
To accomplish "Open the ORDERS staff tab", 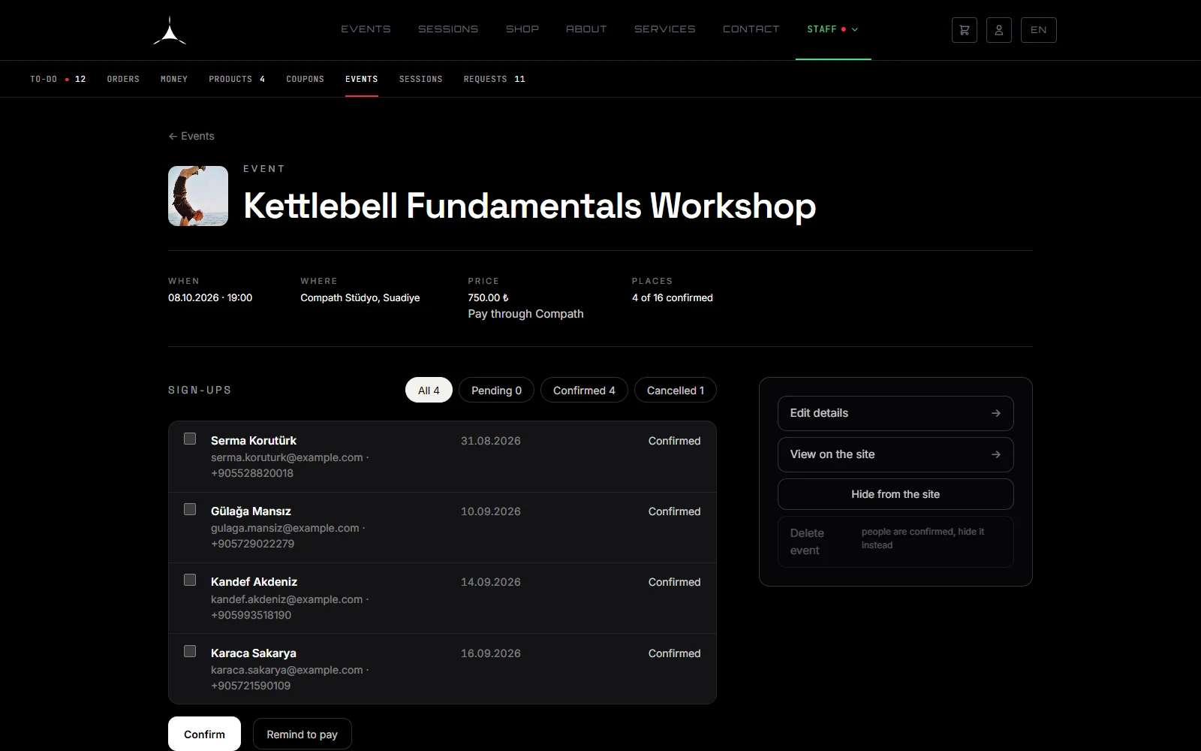I will coord(123,79).
